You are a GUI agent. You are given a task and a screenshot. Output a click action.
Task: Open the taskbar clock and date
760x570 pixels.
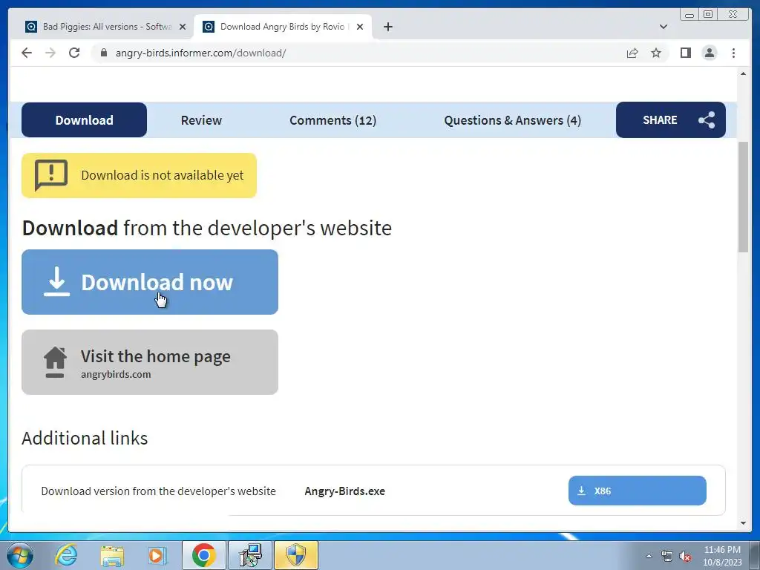(x=722, y=556)
